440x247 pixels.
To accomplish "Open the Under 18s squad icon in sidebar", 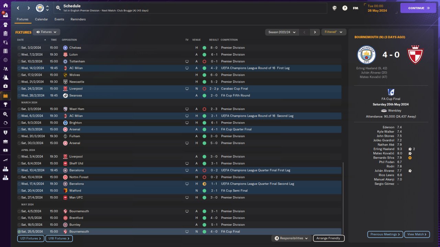I will (x=5, y=178).
